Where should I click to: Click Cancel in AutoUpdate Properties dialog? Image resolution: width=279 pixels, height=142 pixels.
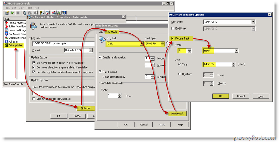click(77, 116)
